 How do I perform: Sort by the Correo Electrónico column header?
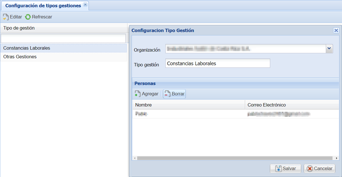[x=292, y=105]
